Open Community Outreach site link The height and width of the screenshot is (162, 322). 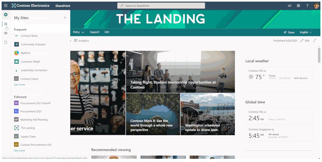(x=33, y=44)
